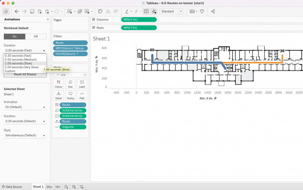Open the Tooltip marks card

(x=70, y=95)
